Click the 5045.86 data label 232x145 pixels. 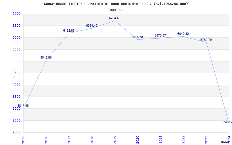pos(46,57)
